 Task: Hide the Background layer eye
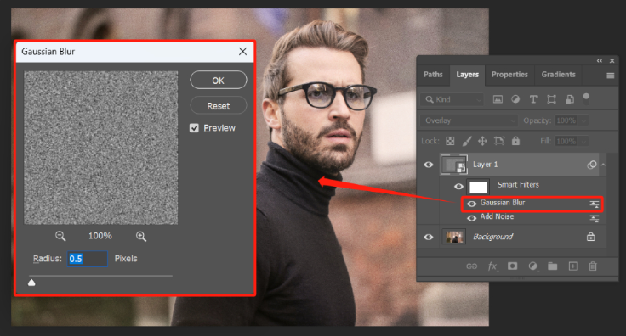pyautogui.click(x=429, y=237)
